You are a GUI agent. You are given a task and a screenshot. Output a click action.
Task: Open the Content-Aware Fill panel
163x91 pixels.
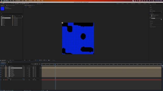153,27
